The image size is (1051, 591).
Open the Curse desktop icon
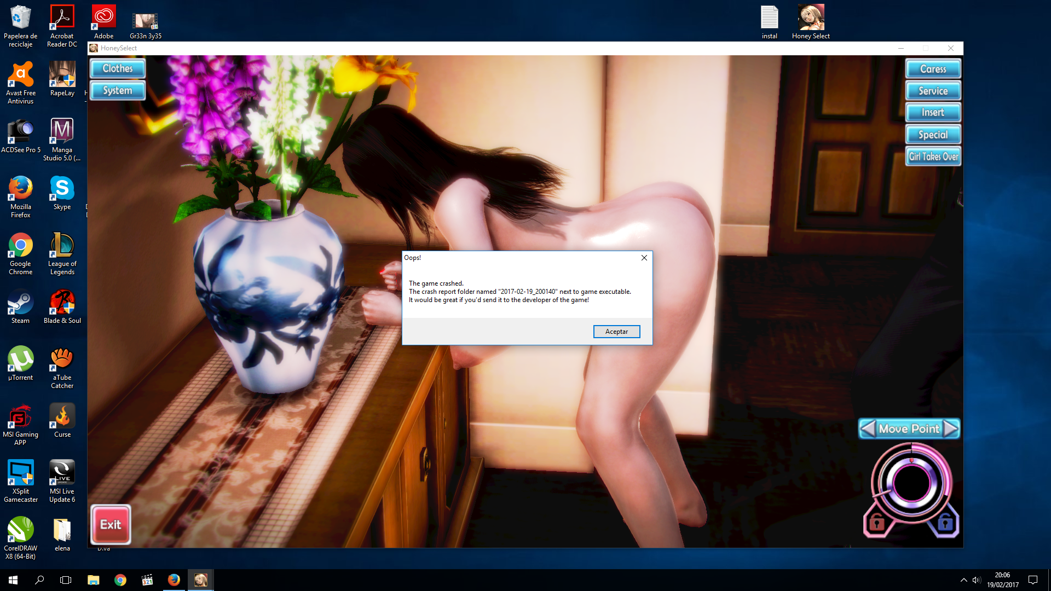coord(62,420)
